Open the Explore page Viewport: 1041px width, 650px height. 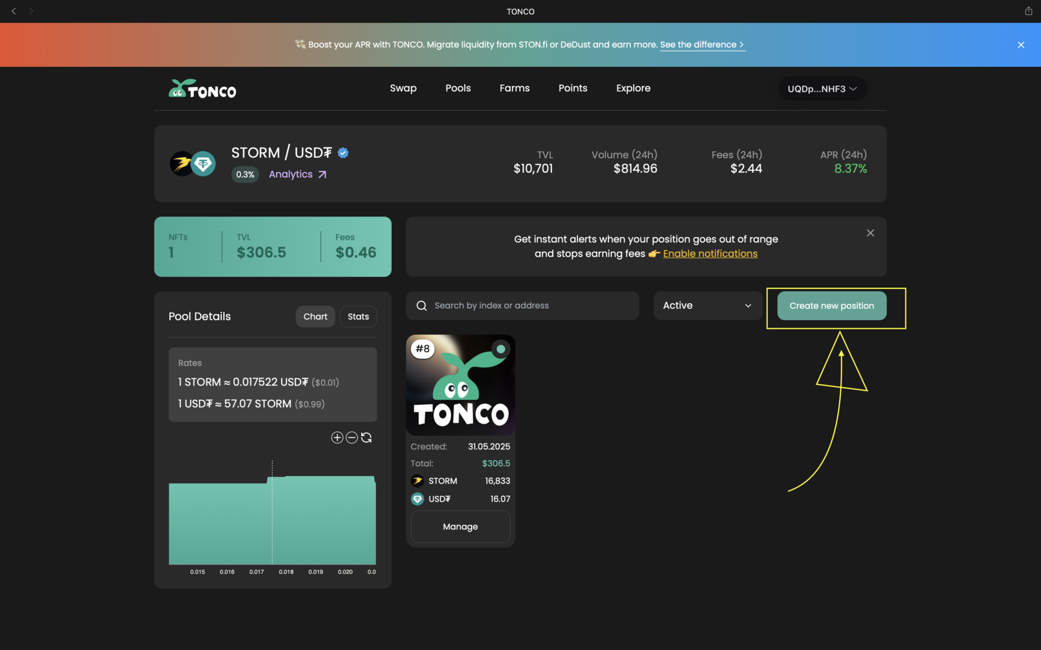(x=633, y=88)
